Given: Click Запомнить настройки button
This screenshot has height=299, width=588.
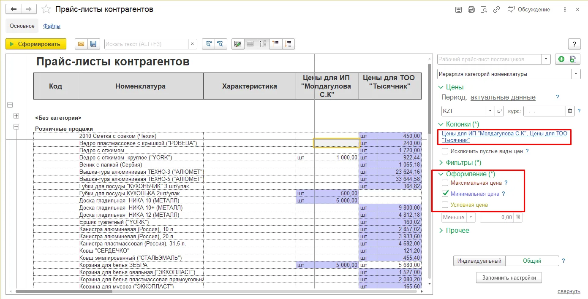Looking at the screenshot, I should (509, 278).
